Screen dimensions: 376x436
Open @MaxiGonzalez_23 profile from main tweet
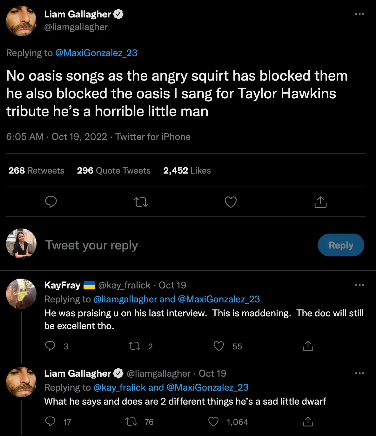tap(96, 53)
